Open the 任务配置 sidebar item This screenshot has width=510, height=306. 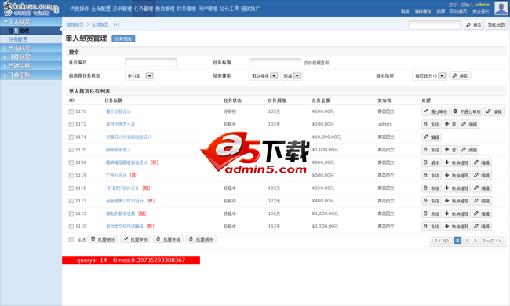tap(31, 39)
